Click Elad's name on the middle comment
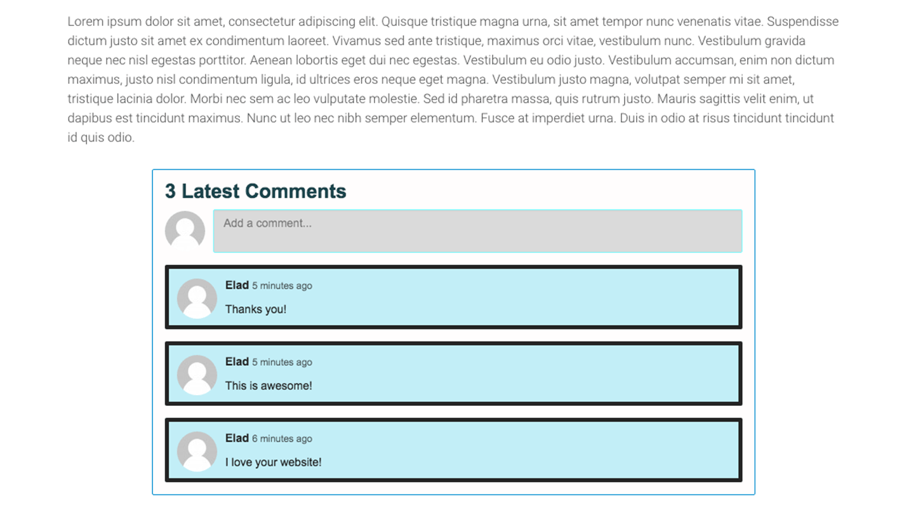909x512 pixels. click(x=236, y=362)
